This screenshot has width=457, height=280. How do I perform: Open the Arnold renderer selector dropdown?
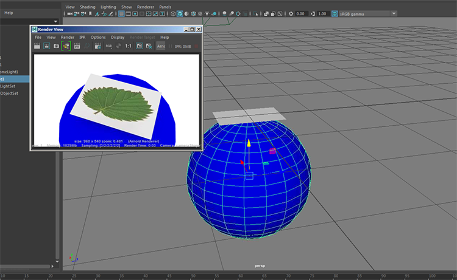click(x=161, y=46)
